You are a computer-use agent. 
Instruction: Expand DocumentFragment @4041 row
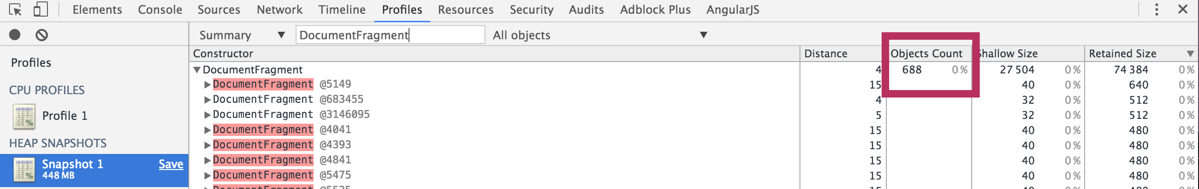coord(207,130)
